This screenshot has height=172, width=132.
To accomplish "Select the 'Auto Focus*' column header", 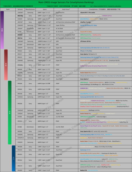I will 66,9.
